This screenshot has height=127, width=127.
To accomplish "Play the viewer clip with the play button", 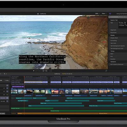I will click(34, 71).
